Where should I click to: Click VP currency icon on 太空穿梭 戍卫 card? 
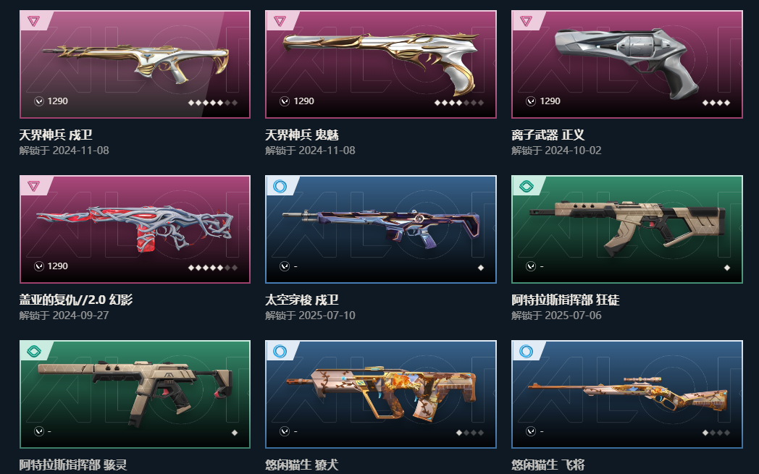[x=285, y=266]
